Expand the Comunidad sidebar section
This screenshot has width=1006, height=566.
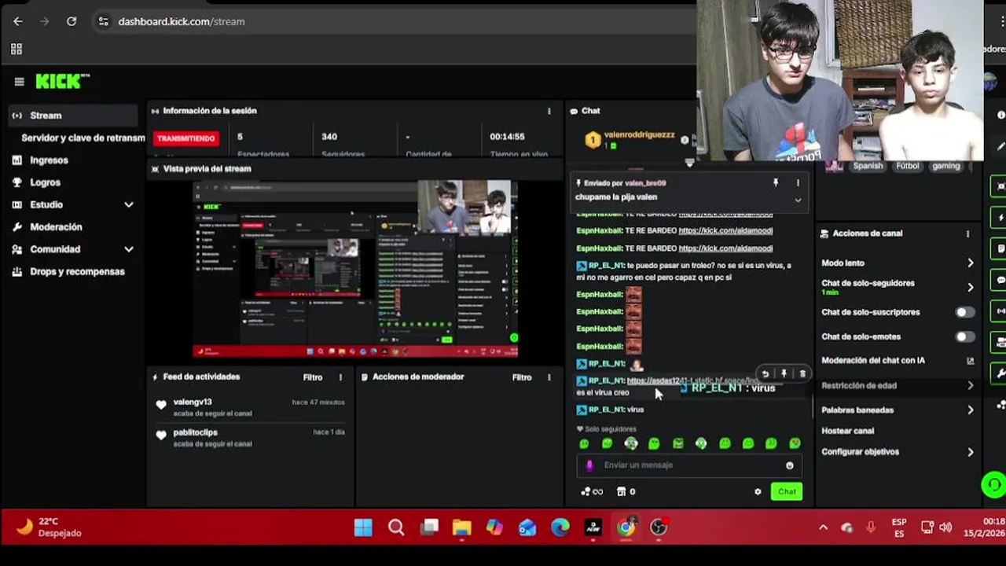(129, 249)
